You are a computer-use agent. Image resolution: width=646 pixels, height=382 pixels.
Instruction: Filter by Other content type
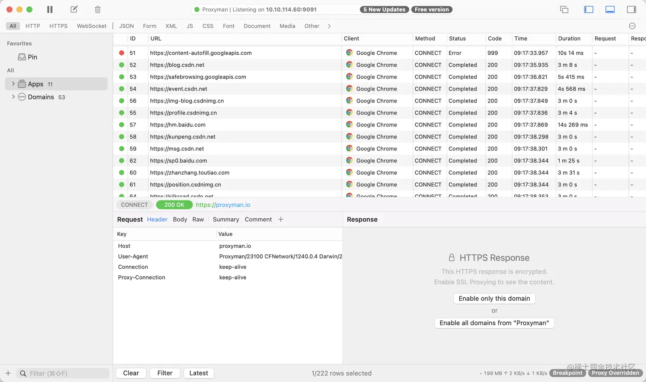[x=312, y=26]
